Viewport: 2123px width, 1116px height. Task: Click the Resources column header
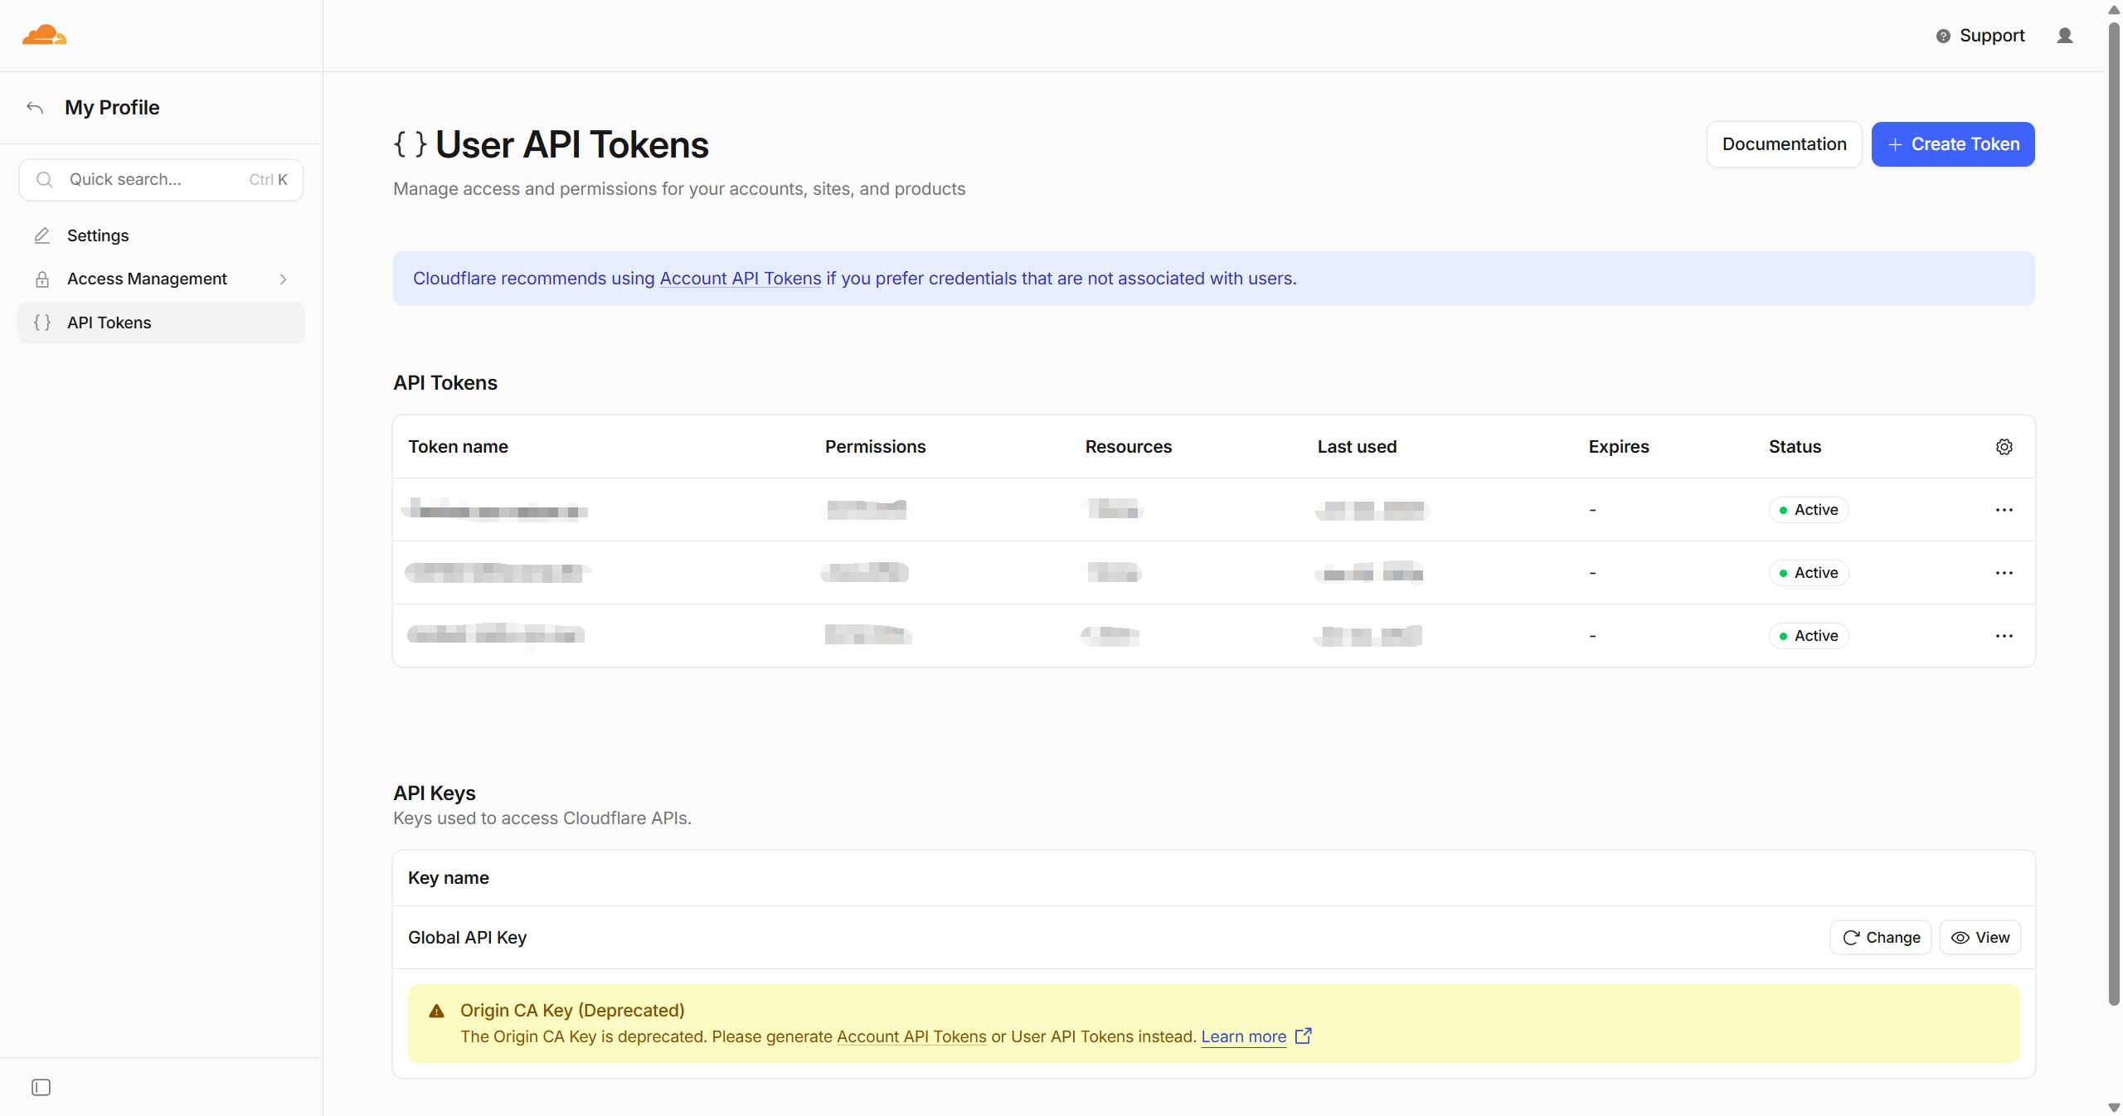pos(1129,447)
